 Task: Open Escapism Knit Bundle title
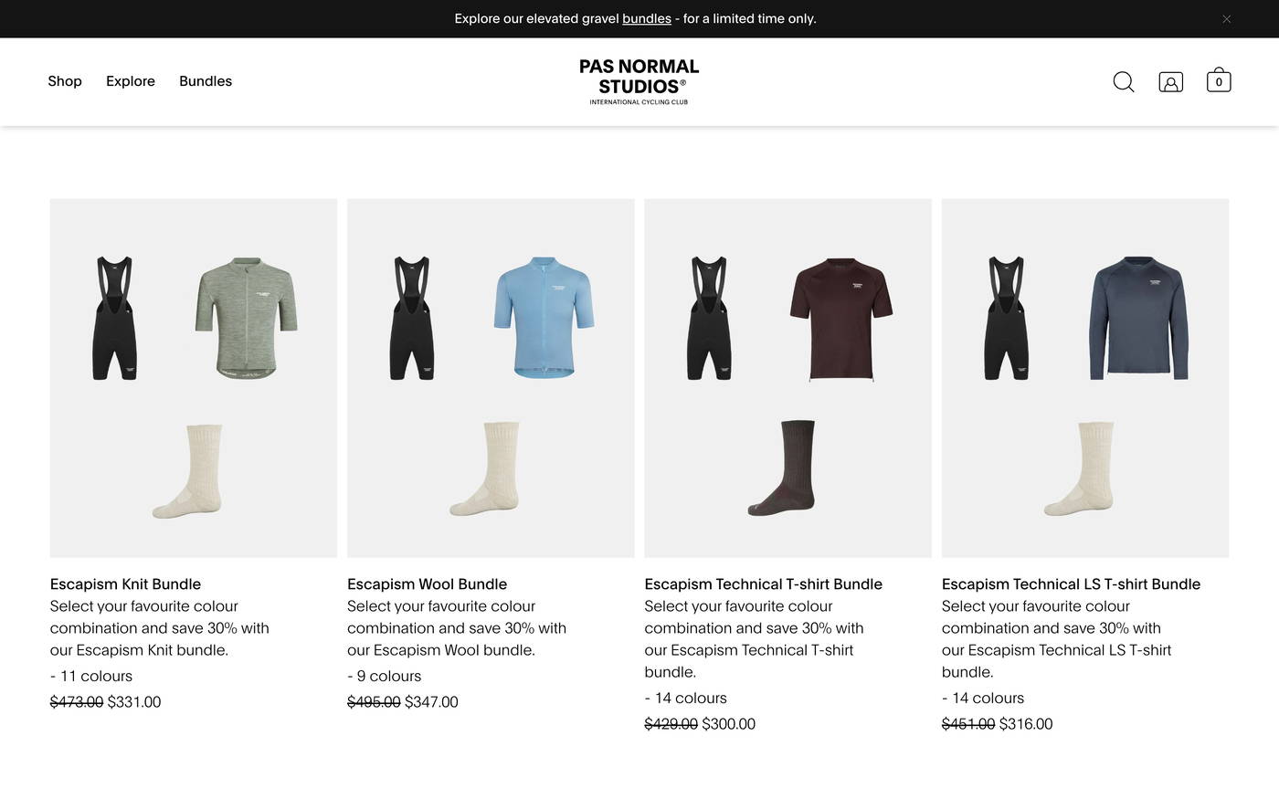(x=125, y=584)
